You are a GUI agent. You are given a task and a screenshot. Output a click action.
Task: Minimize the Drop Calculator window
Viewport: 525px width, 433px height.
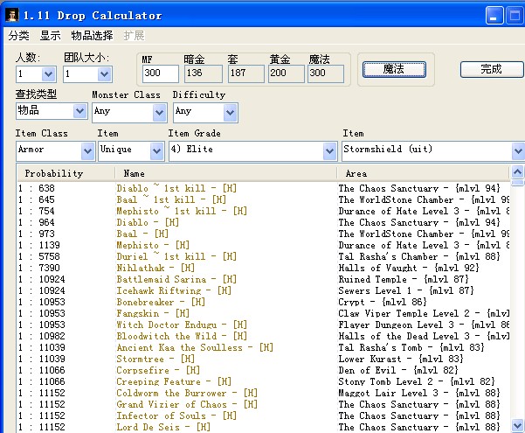494,16
